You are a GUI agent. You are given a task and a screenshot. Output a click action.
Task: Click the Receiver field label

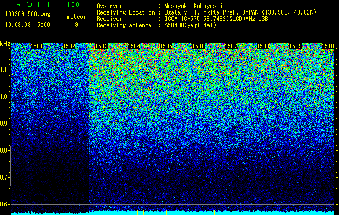pyautogui.click(x=109, y=19)
